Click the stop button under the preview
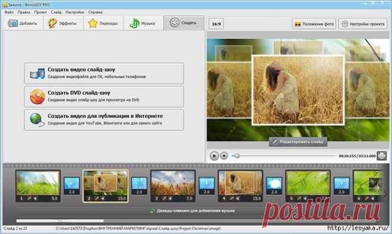The image size is (392, 234). pyautogui.click(x=224, y=156)
